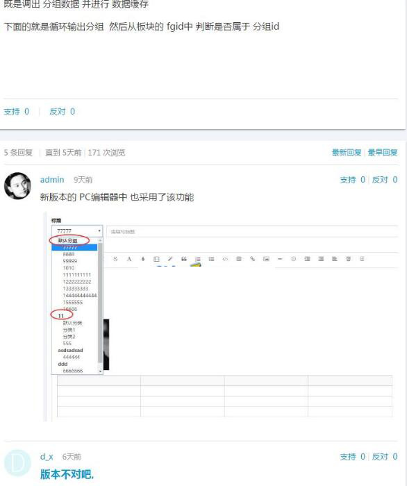Choose option 1555555 in the dropdown list

coord(73,302)
